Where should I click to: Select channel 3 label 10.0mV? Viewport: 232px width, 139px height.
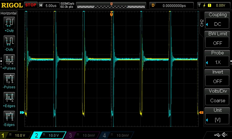coord(89,135)
